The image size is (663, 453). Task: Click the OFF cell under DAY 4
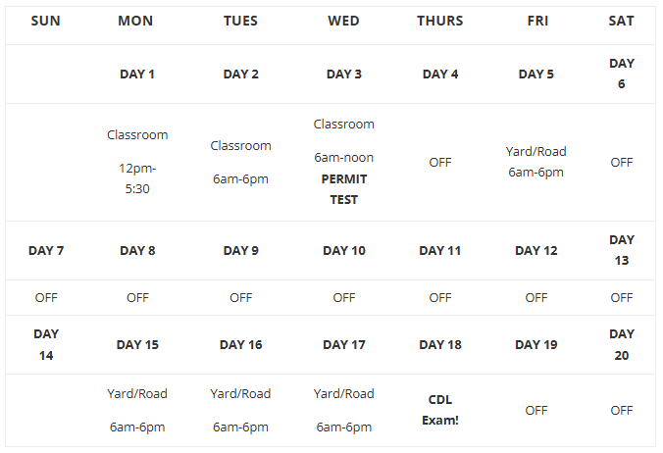[x=440, y=162]
